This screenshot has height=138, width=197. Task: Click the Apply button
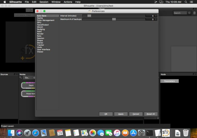pos(121,114)
